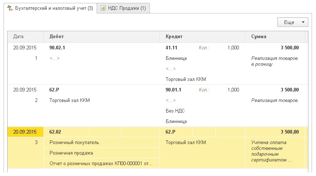
Task: Select Торговый зал ККМ under account 41.11
Action: [186, 79]
